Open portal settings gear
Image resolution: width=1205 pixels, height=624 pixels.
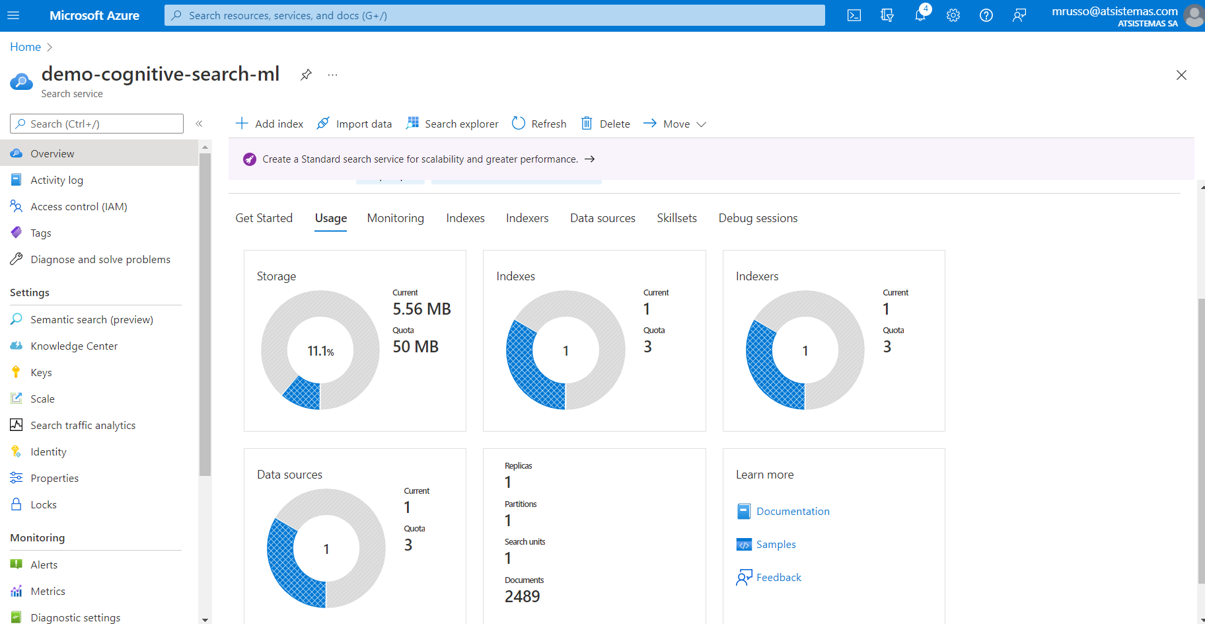tap(953, 15)
